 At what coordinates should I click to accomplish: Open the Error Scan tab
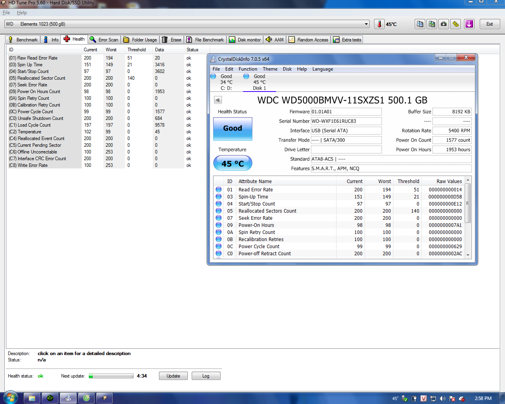(x=104, y=40)
